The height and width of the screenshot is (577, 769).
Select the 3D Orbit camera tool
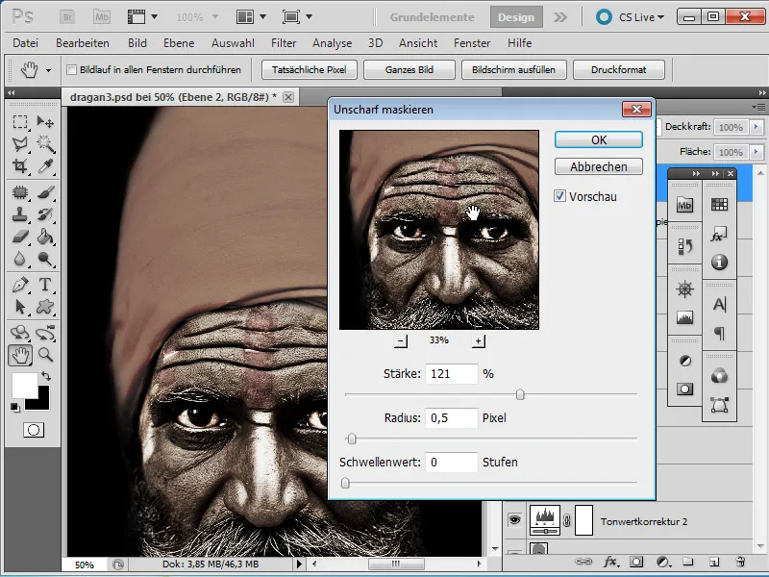click(x=45, y=333)
